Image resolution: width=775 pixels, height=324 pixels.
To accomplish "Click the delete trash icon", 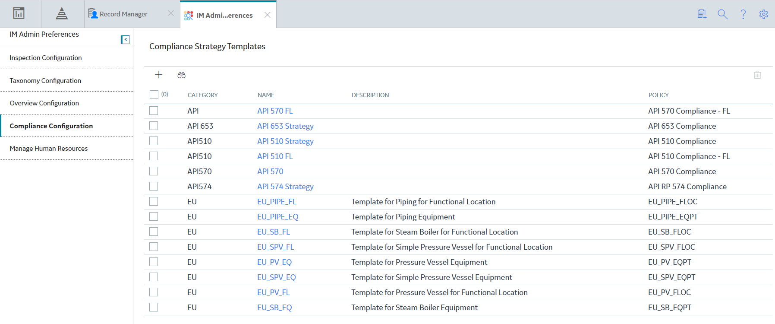I will point(757,75).
